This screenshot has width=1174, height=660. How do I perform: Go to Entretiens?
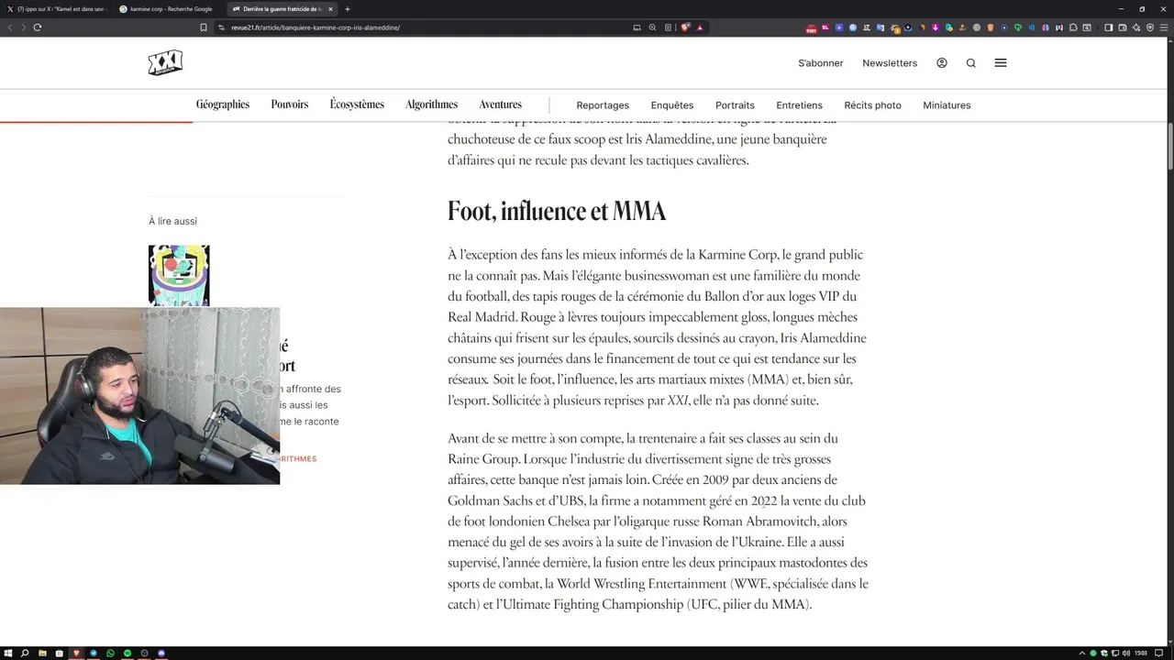(799, 105)
